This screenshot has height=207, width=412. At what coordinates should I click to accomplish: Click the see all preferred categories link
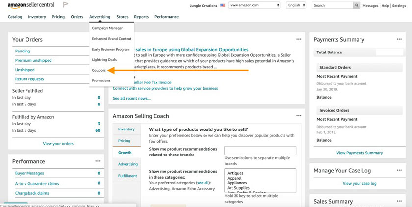[203, 183]
